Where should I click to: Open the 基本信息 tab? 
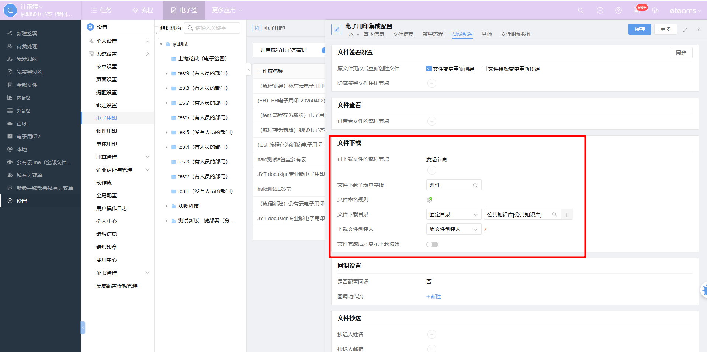pyautogui.click(x=374, y=34)
